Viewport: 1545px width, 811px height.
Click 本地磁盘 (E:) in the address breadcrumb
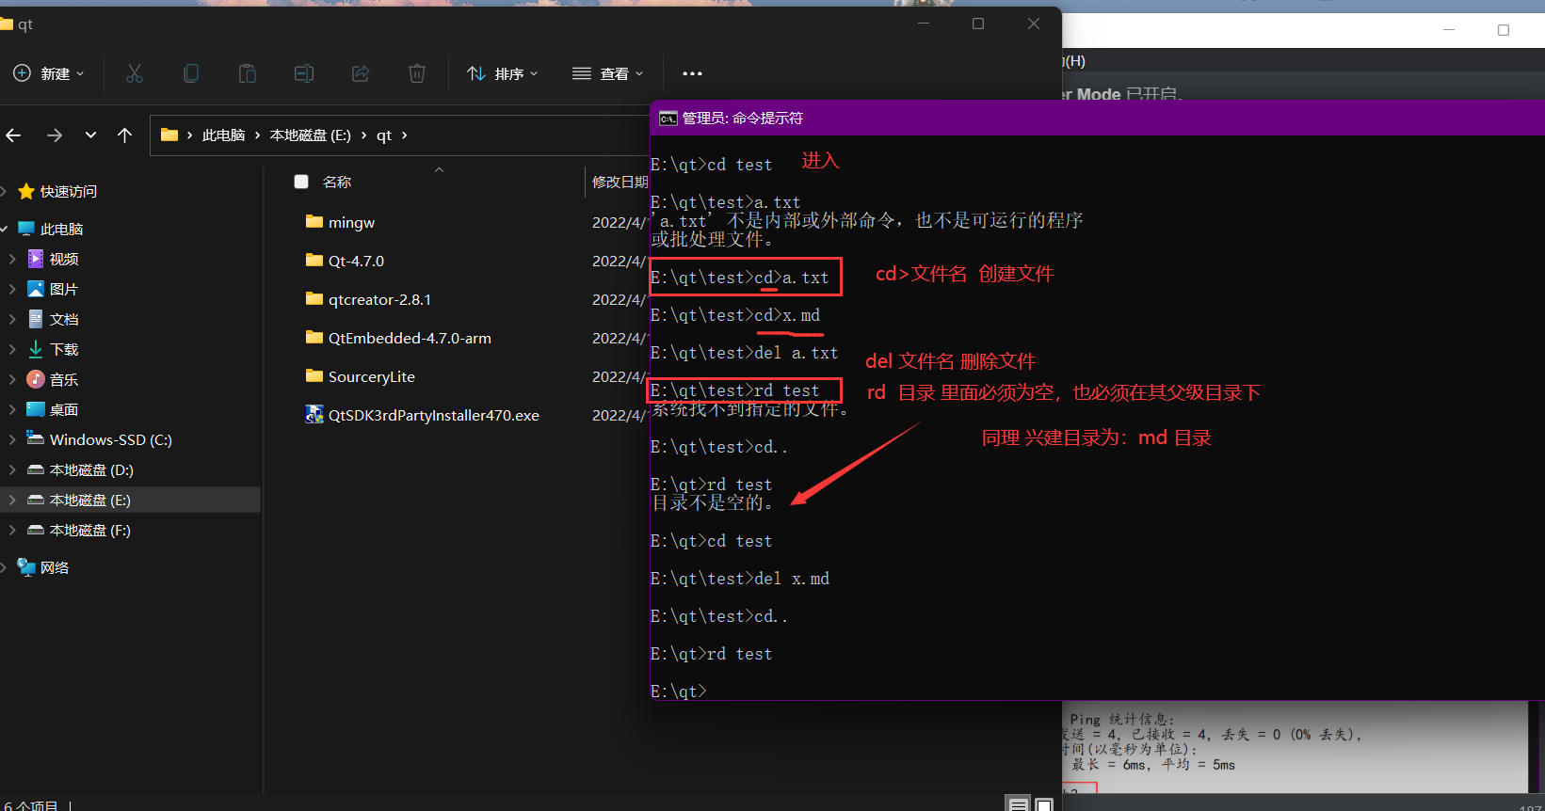click(x=311, y=135)
